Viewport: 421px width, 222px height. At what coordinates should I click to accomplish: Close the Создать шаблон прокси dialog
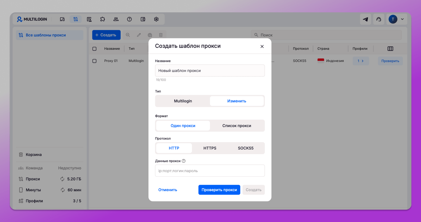[262, 46]
